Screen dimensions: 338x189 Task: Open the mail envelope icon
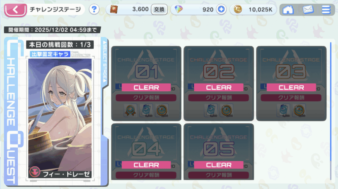(308, 10)
